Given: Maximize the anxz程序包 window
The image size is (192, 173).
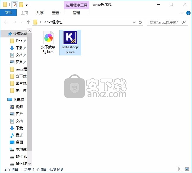Looking at the screenshot, I should point(171,4).
